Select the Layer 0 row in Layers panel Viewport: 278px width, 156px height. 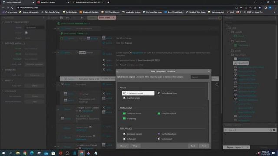(250, 130)
